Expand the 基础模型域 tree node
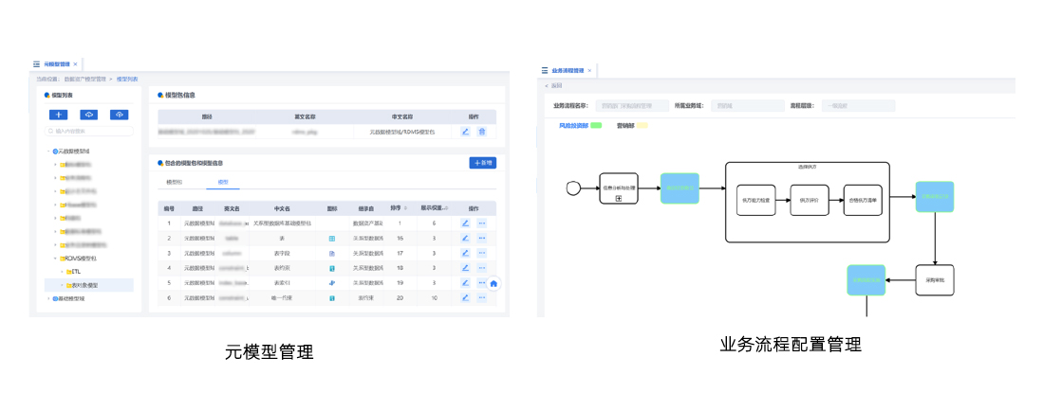Image resolution: width=1043 pixels, height=393 pixels. click(x=47, y=298)
